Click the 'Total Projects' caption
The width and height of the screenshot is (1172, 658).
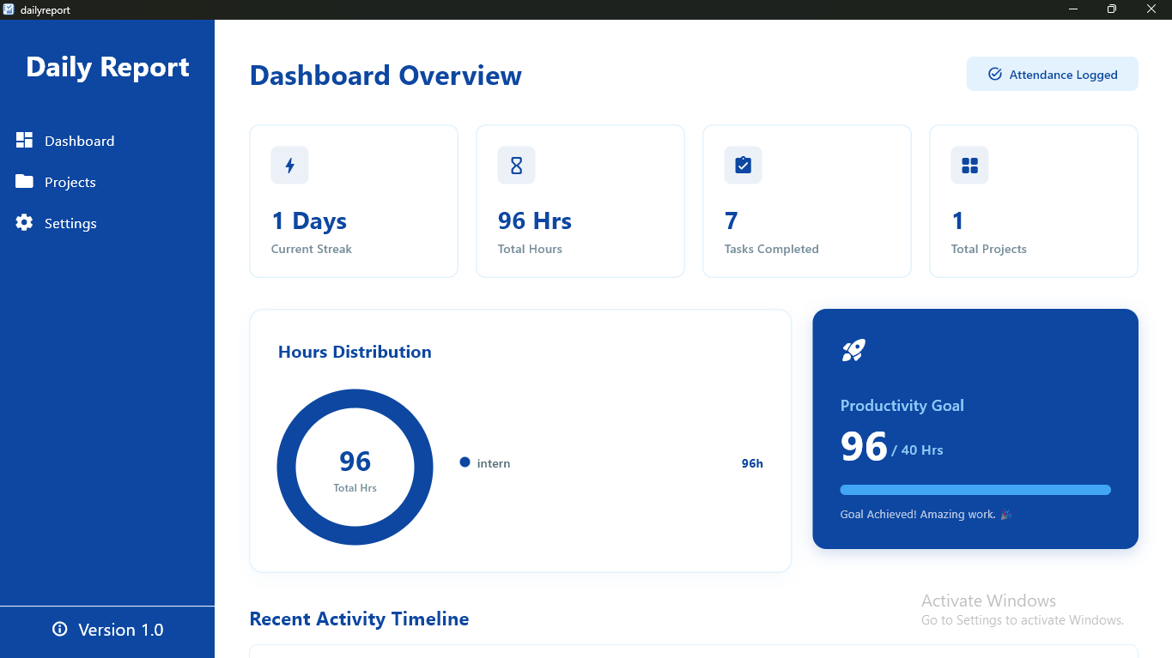tap(989, 249)
